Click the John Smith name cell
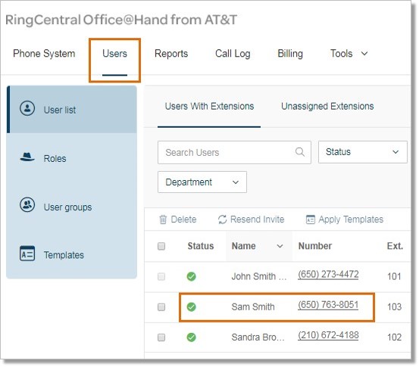The width and height of the screenshot is (419, 367). pyautogui.click(x=258, y=276)
